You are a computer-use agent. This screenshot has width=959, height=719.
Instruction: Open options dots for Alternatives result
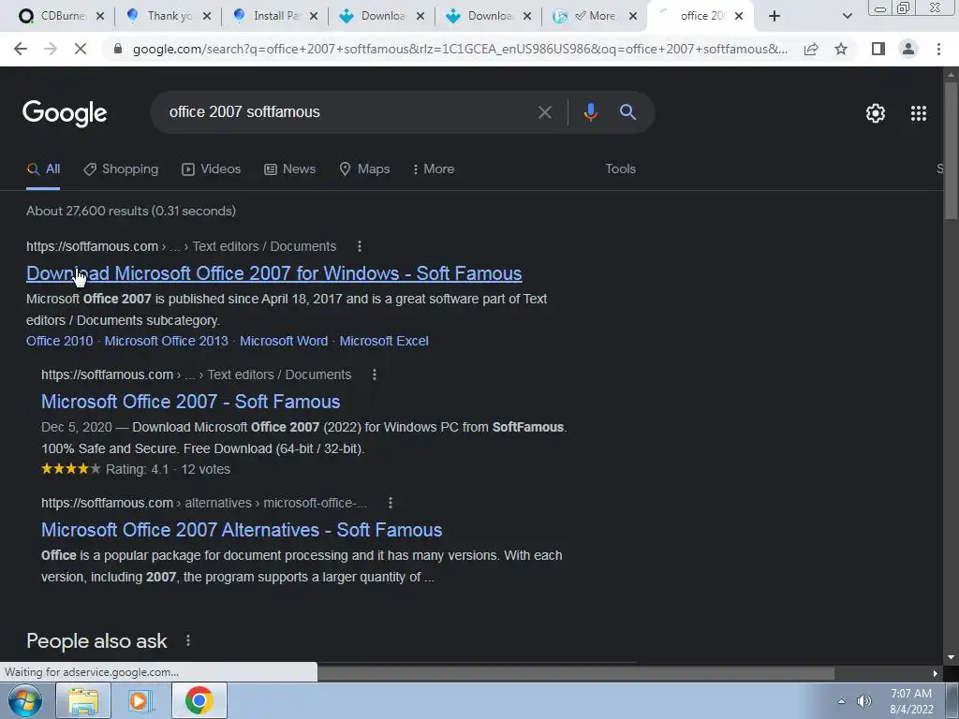(391, 503)
